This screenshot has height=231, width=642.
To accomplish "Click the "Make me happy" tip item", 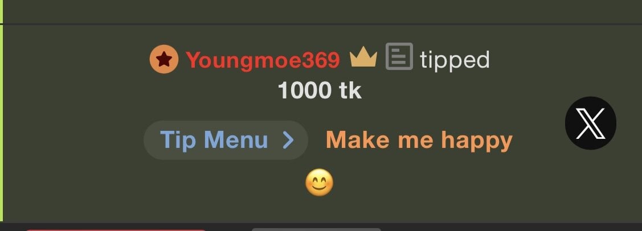I will [419, 141].
